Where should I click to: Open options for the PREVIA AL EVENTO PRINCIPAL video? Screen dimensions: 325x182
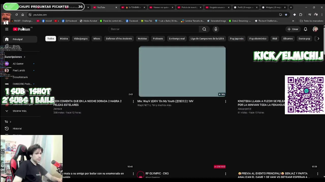(318, 174)
